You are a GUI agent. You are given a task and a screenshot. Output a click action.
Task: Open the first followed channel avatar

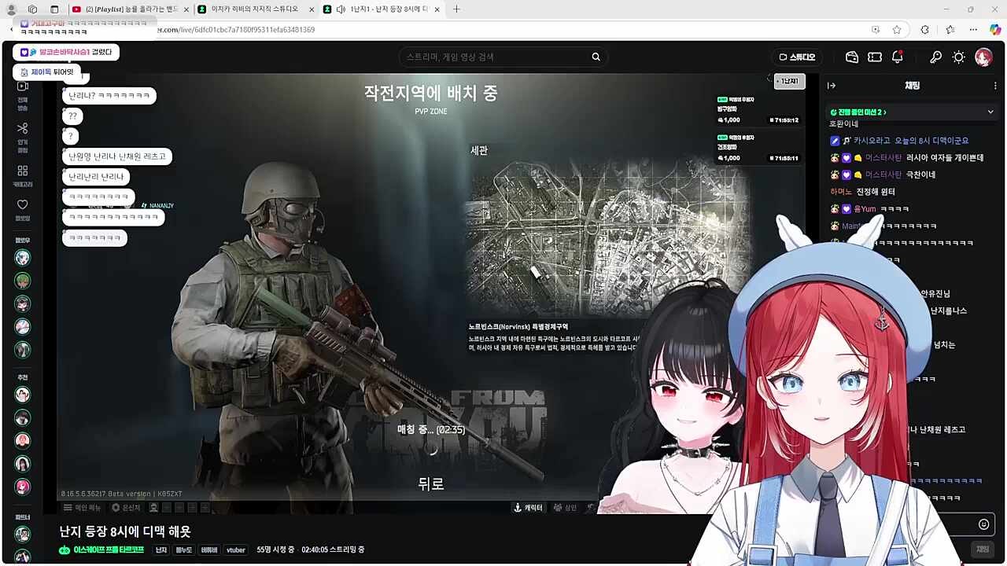22,258
